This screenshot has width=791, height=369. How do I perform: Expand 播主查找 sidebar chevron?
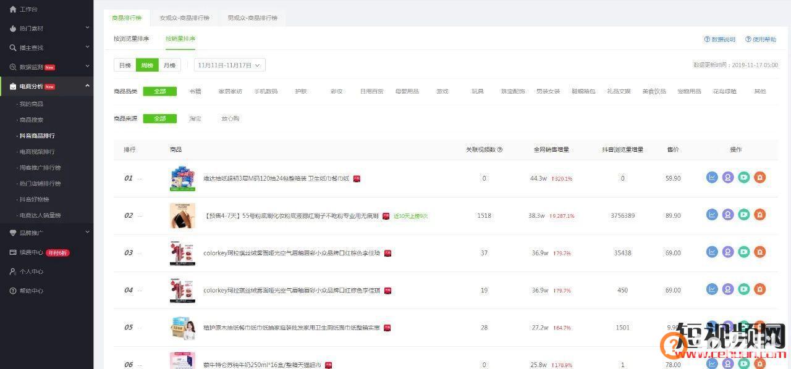coord(87,48)
